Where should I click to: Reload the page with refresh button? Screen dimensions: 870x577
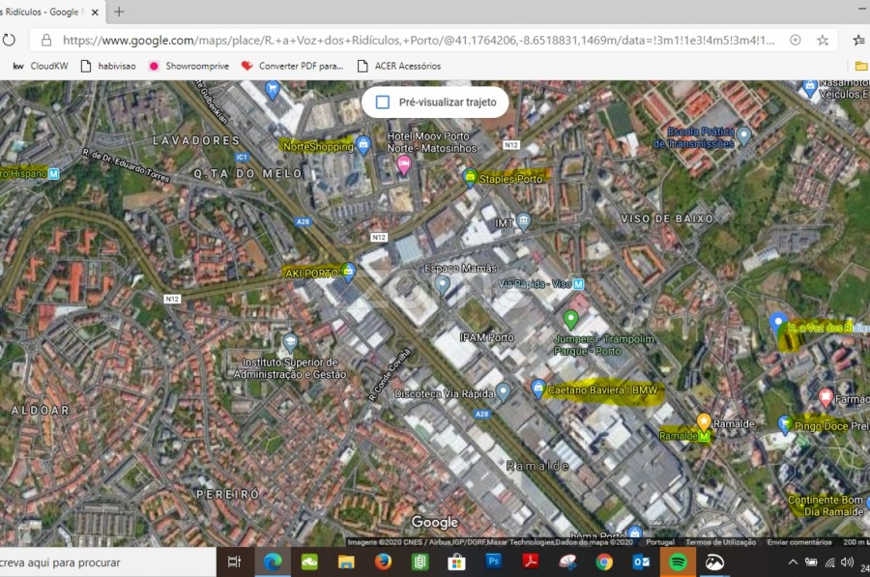[9, 41]
